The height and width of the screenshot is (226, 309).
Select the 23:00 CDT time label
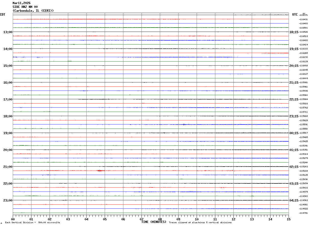(8, 200)
